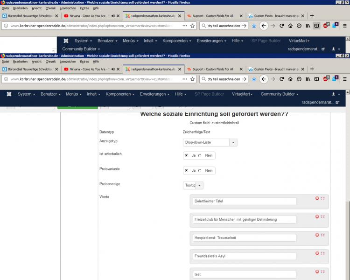Select Ja for Preisvariante
This screenshot has width=350, height=280.
coord(187,170)
